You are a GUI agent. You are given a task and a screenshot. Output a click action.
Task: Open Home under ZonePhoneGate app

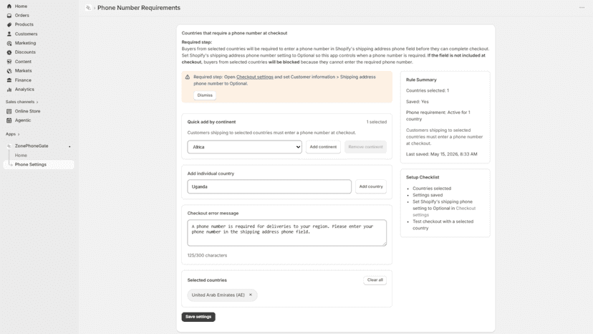click(21, 156)
